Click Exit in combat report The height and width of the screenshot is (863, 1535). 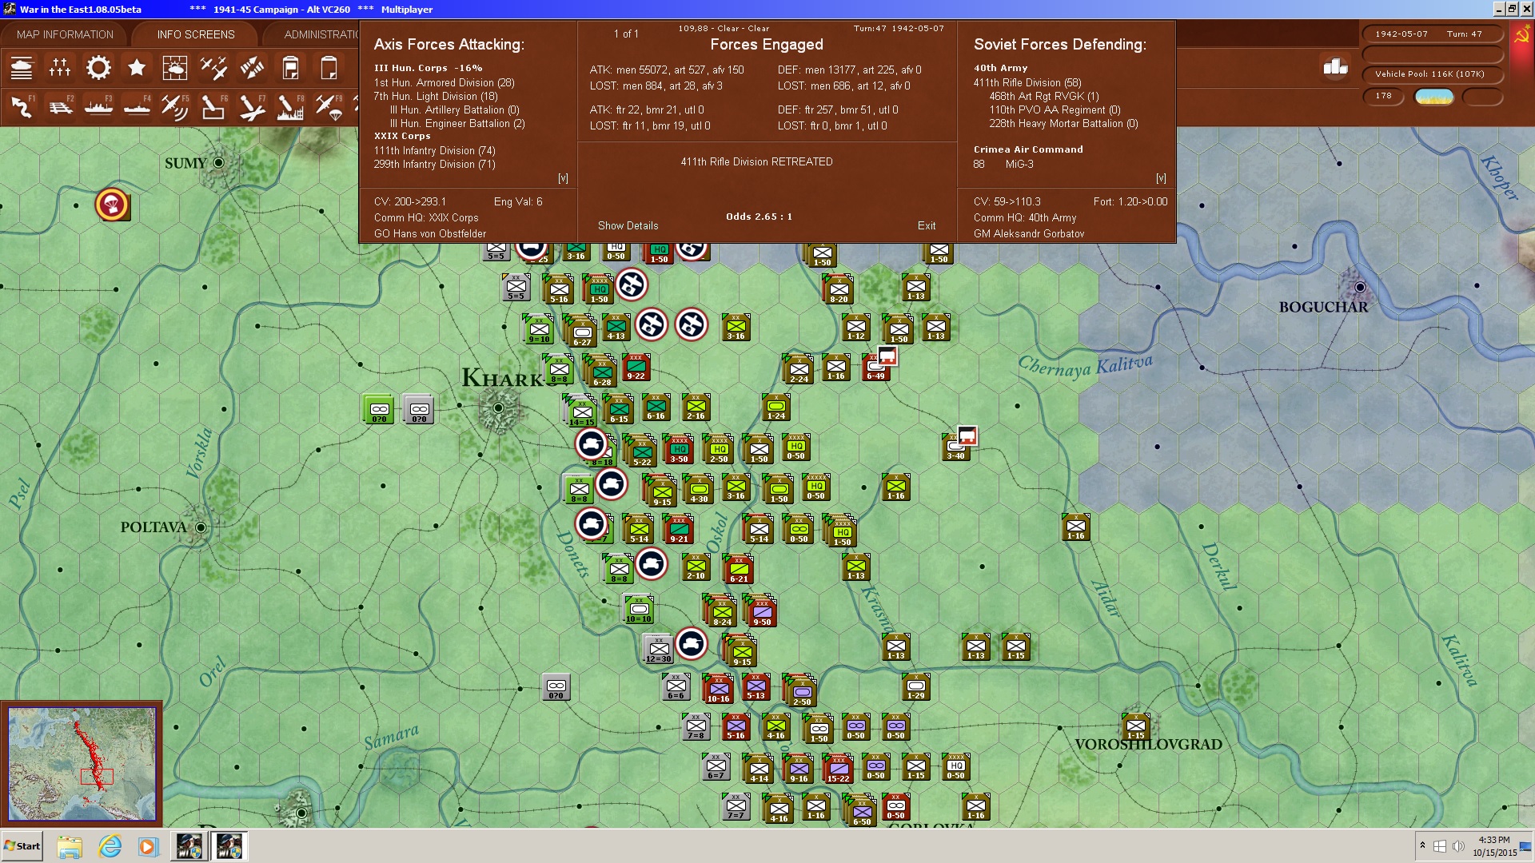926,225
